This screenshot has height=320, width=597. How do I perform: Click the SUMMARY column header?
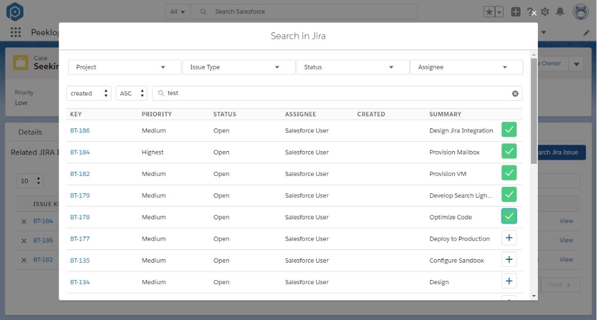[x=445, y=114]
